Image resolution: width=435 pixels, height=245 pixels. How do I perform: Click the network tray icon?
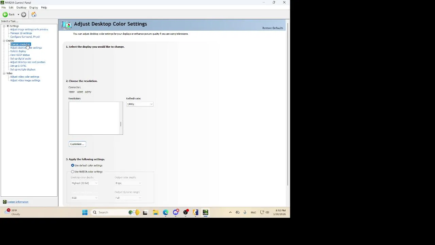tap(262, 212)
